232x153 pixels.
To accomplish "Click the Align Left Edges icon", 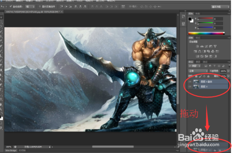I will tap(76, 6).
